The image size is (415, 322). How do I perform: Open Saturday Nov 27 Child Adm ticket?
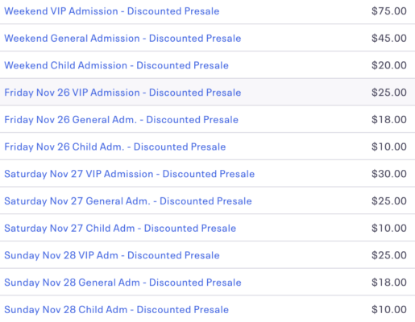[120, 228]
